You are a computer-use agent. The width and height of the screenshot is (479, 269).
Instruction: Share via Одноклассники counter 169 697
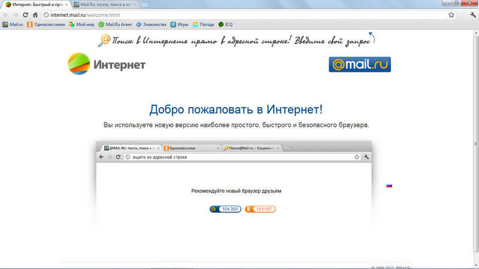pos(260,209)
